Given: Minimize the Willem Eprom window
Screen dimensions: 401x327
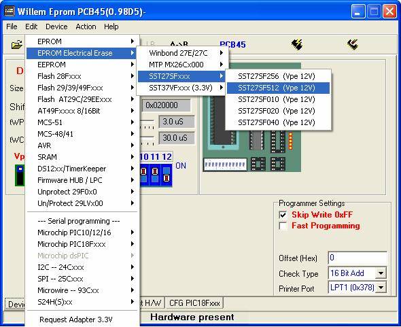Looking at the screenshot, I should click(358, 12).
